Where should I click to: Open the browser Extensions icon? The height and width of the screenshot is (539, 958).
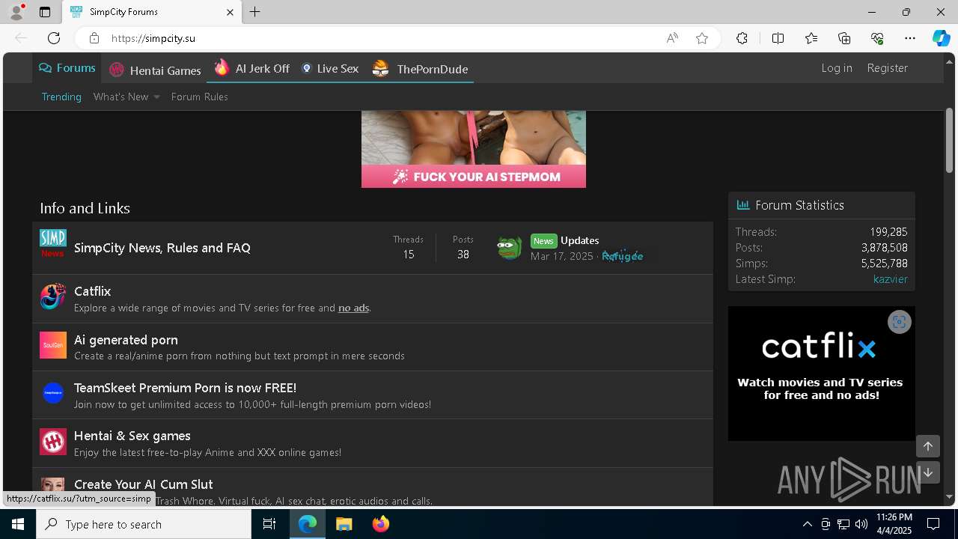click(742, 38)
